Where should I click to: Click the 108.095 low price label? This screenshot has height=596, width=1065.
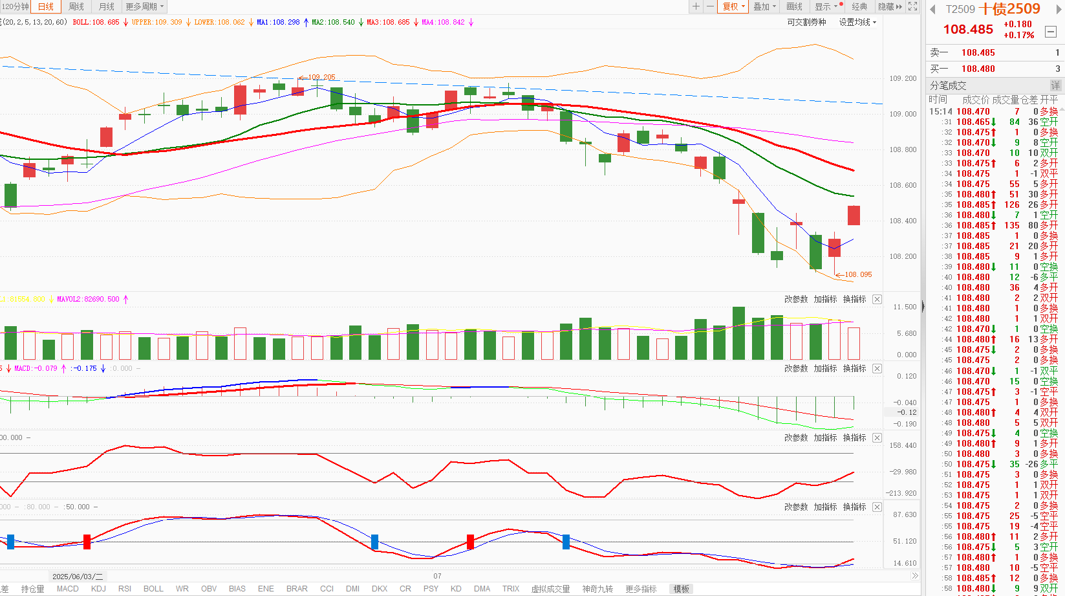858,274
